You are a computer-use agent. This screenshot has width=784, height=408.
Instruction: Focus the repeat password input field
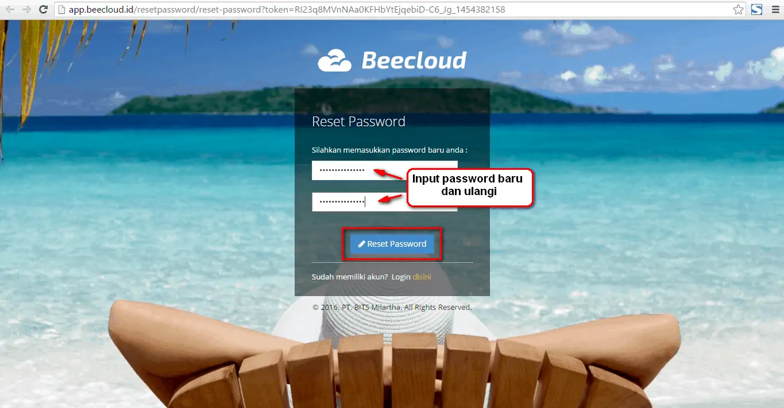[384, 201]
